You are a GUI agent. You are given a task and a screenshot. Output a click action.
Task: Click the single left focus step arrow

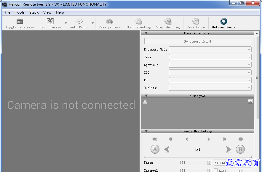(x=187, y=139)
